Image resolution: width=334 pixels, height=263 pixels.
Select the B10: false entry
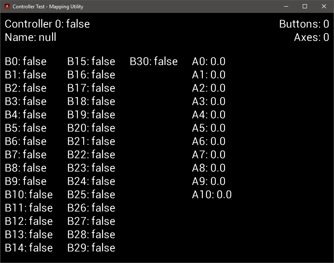click(29, 194)
